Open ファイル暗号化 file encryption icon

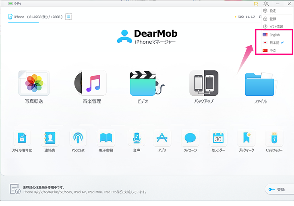pos(22,138)
